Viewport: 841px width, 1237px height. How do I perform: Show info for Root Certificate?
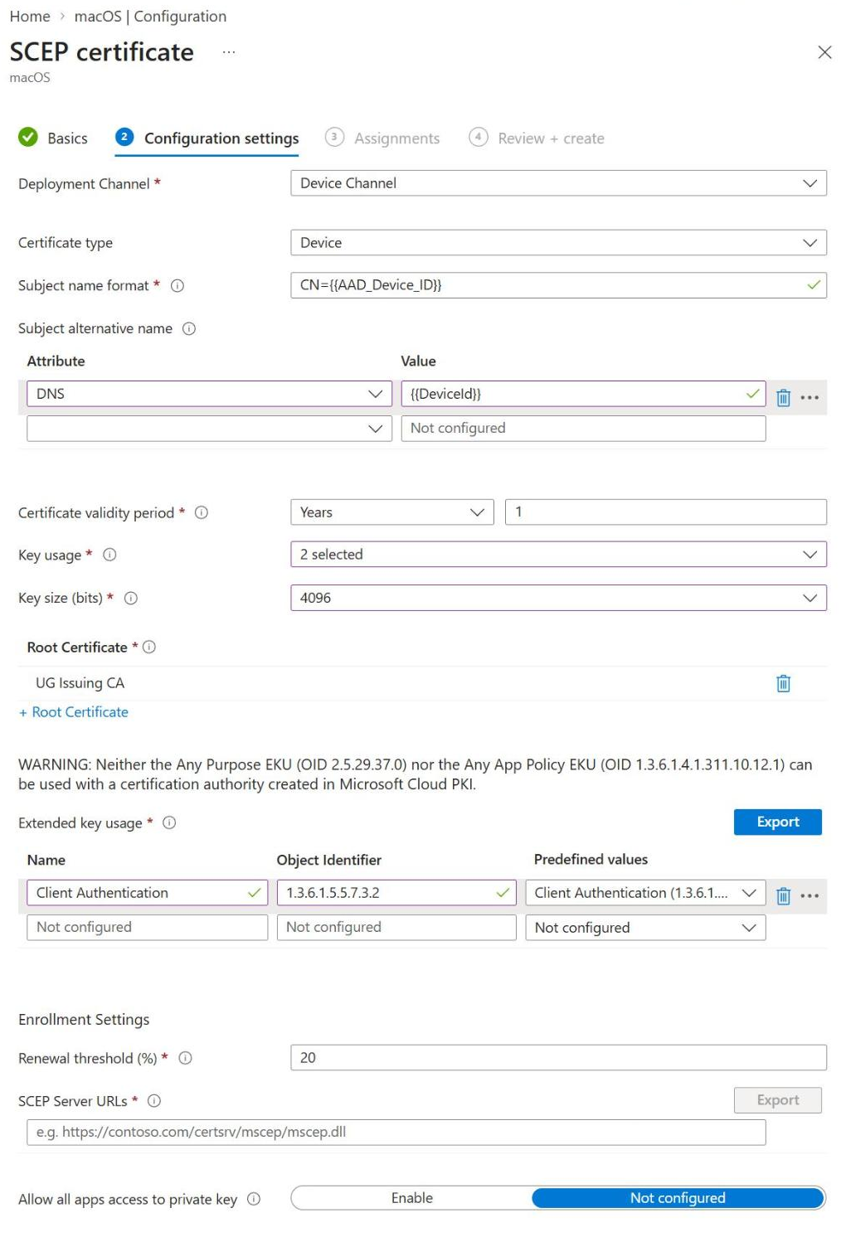click(149, 648)
